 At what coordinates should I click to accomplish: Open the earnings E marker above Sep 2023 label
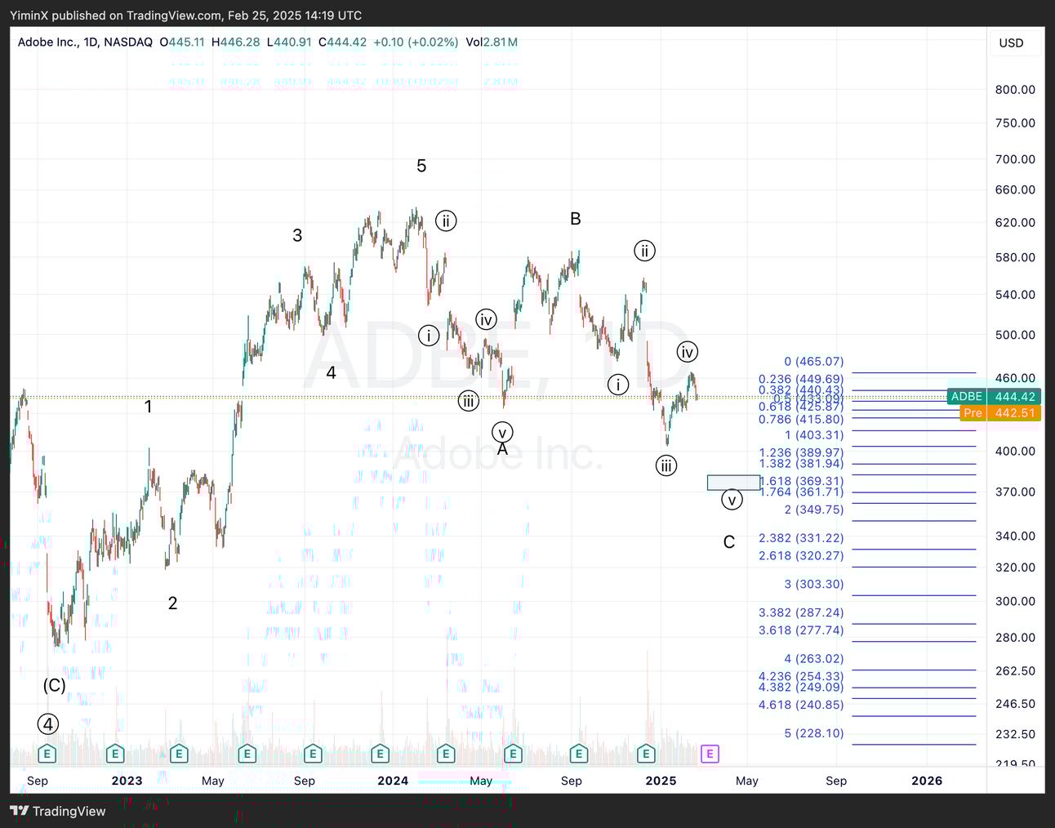point(313,754)
